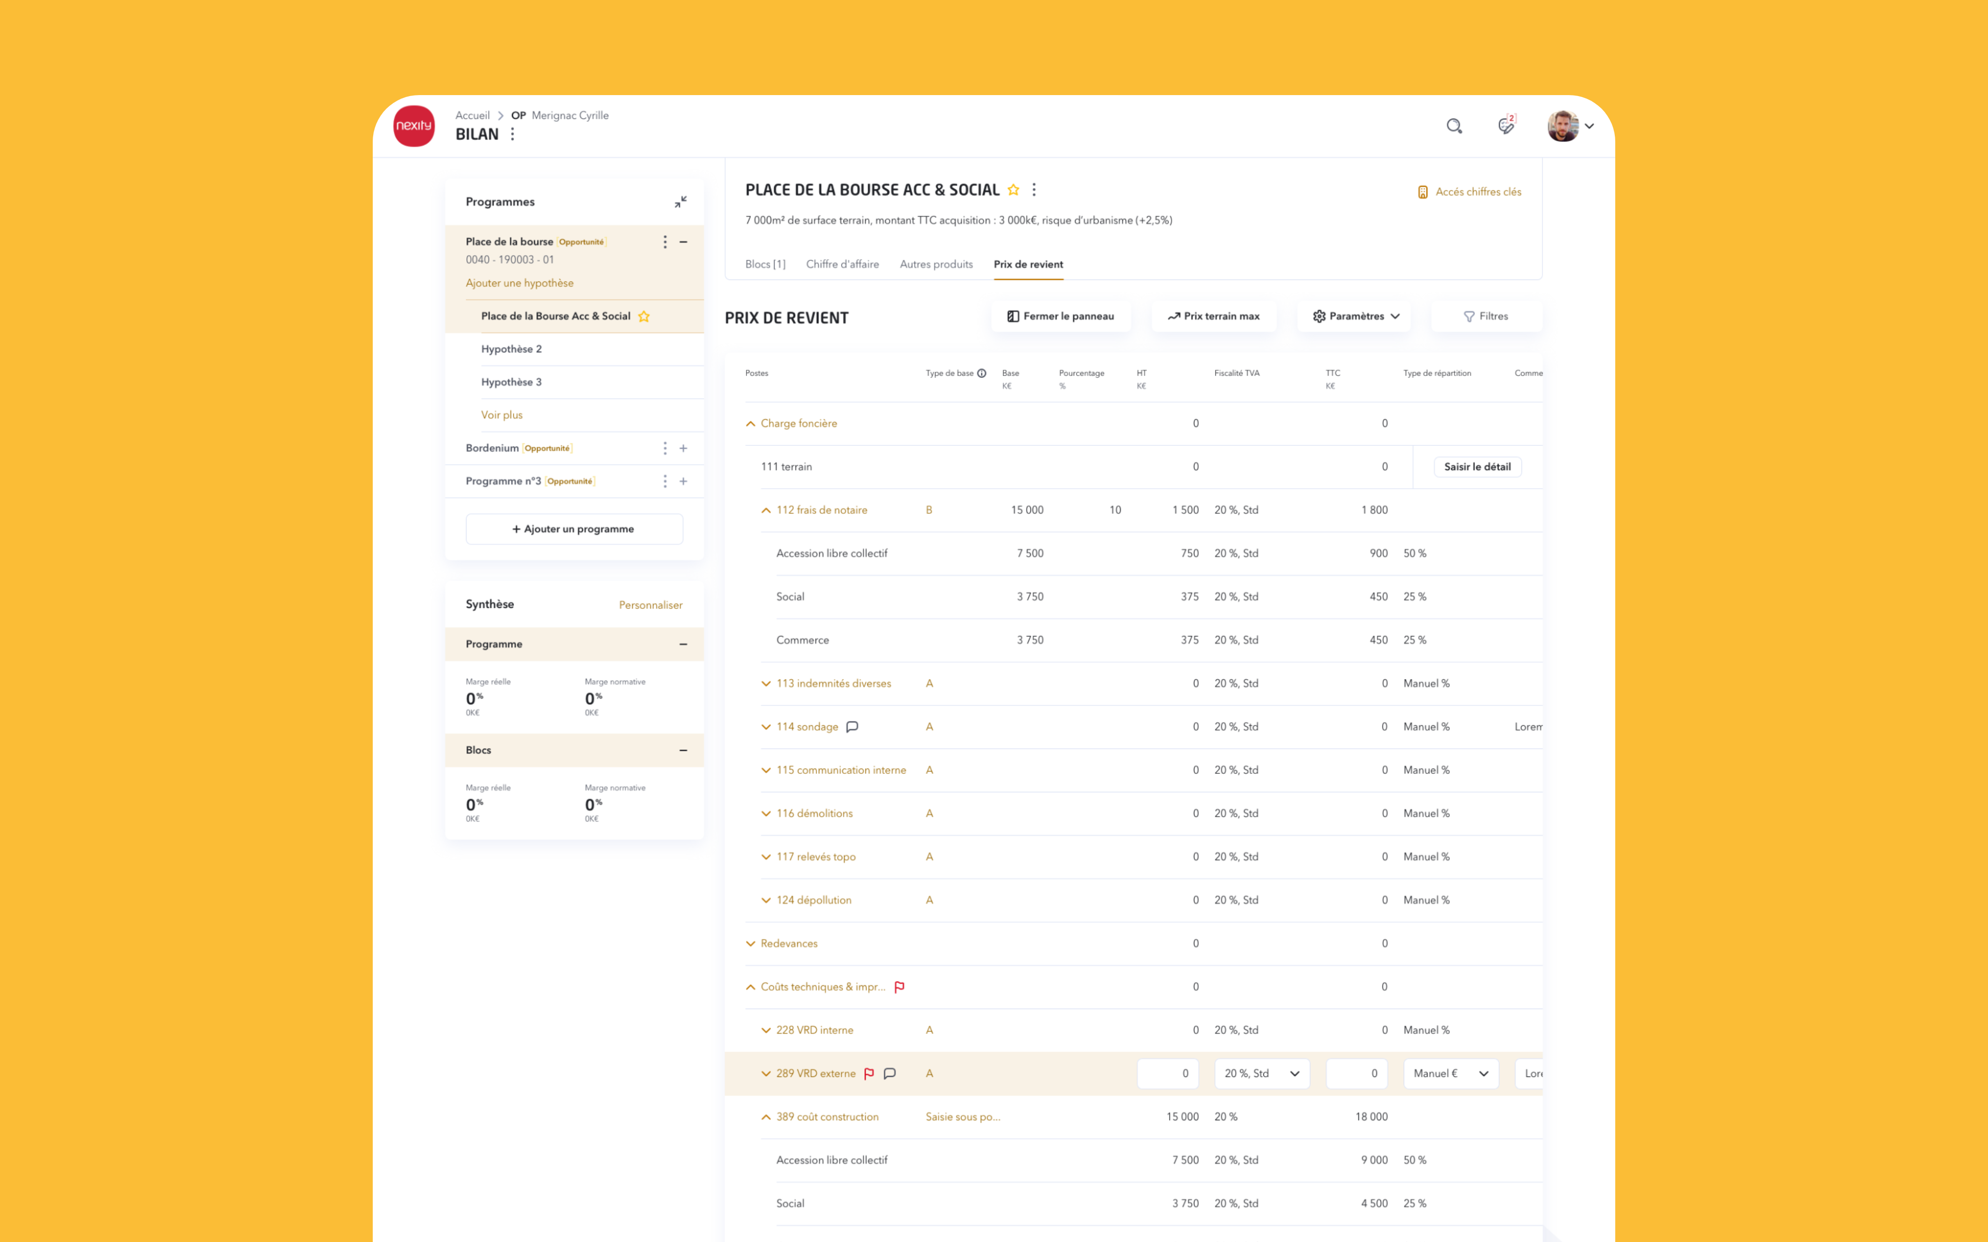Screen dimensions: 1988x1242
Task: Collapse Place de la bourse with the minus toggle
Action: tap(683, 242)
